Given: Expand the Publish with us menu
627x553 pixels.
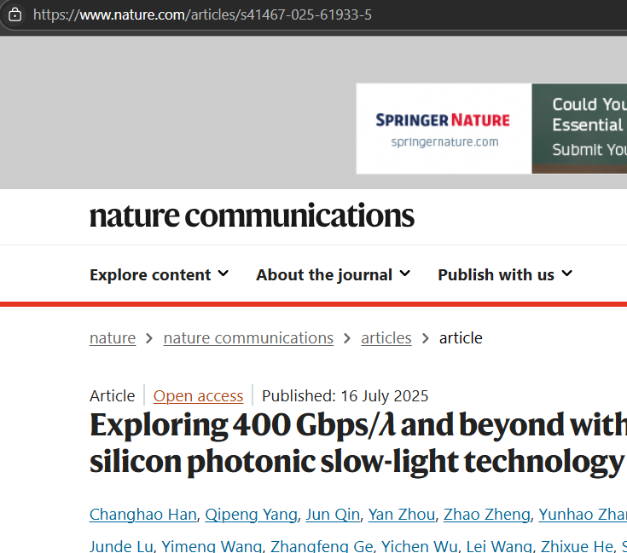Looking at the screenshot, I should [x=505, y=274].
